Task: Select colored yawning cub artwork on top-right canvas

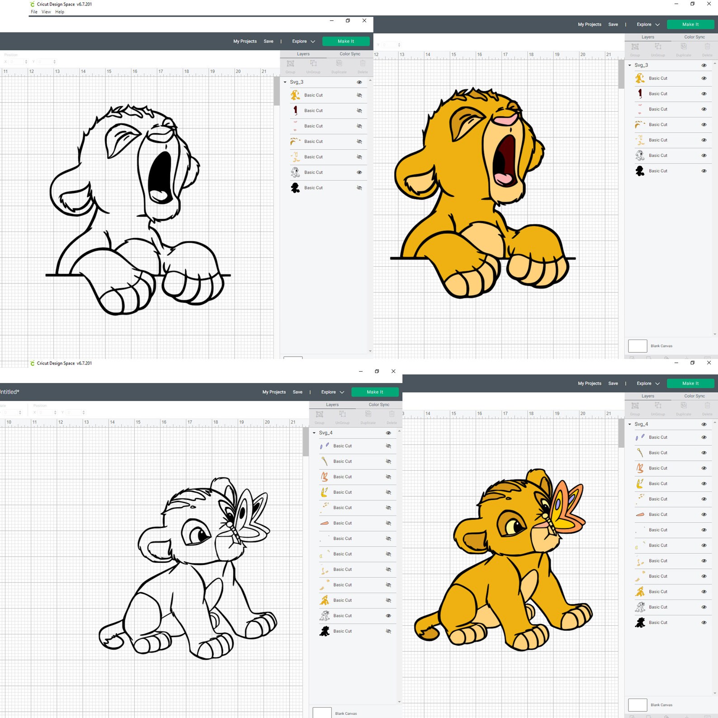Action: pyautogui.click(x=483, y=193)
